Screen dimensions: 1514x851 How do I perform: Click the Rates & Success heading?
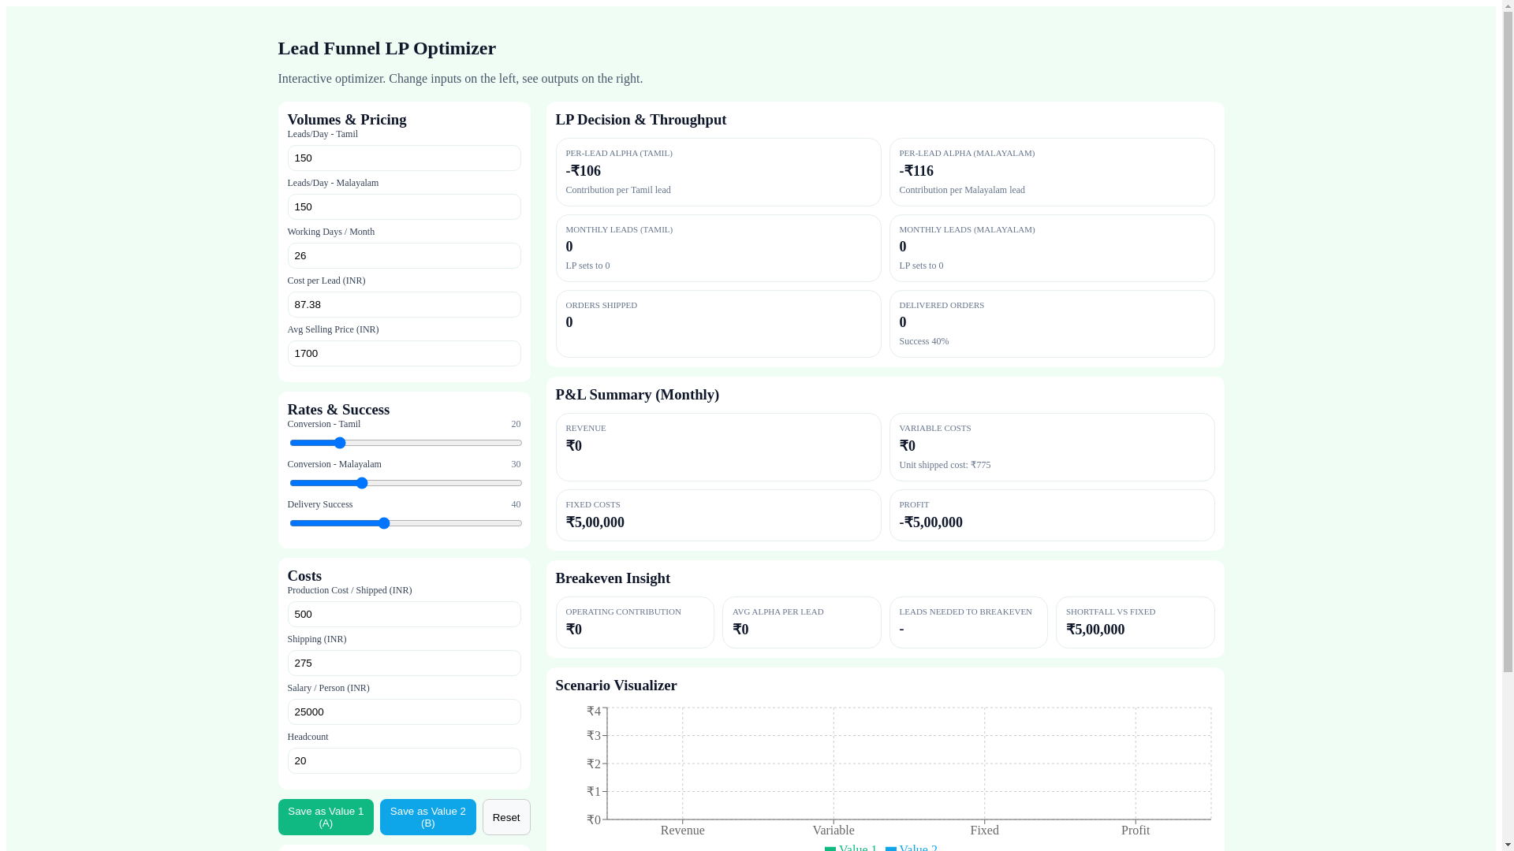pos(338,410)
